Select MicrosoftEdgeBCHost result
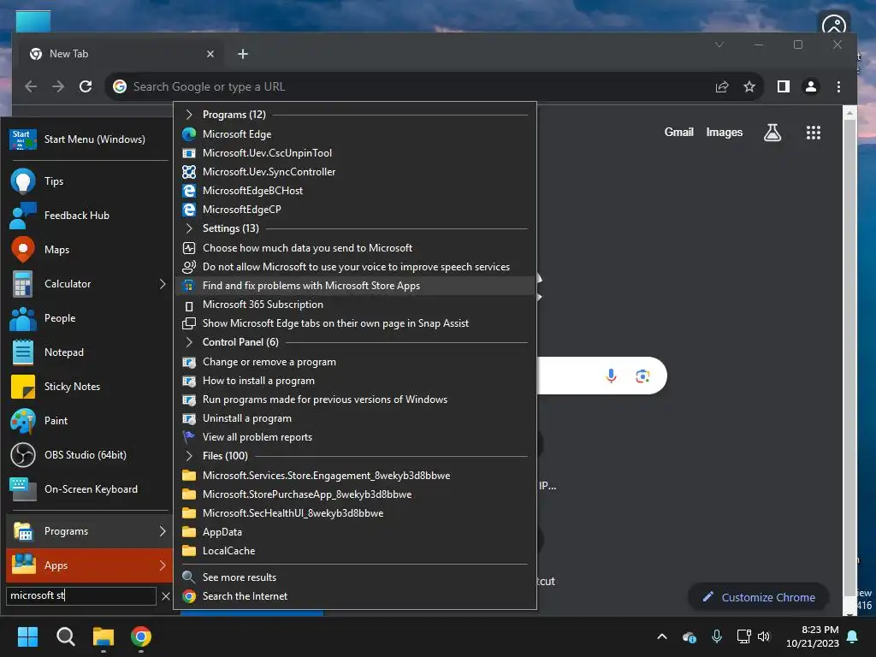This screenshot has width=876, height=657. coord(355,191)
